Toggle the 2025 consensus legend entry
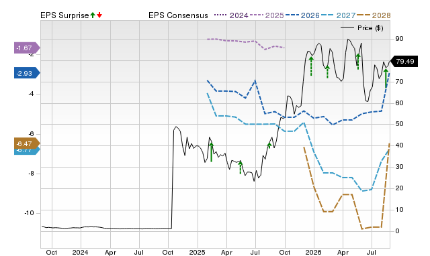The image size is (430, 256). pyautogui.click(x=267, y=15)
